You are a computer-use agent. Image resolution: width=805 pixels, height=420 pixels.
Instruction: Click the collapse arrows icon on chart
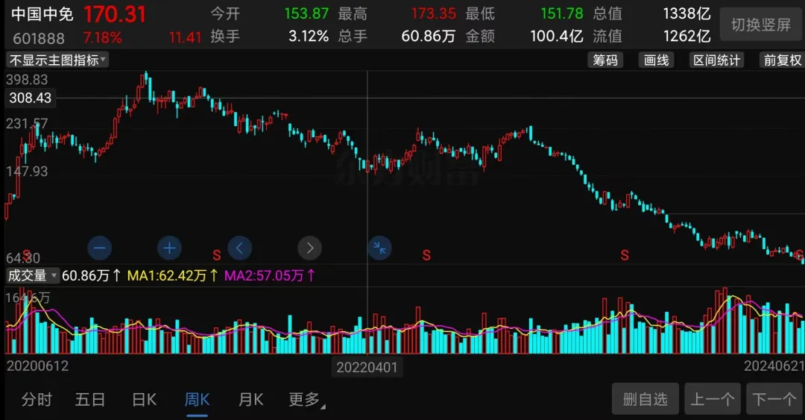[x=380, y=248]
